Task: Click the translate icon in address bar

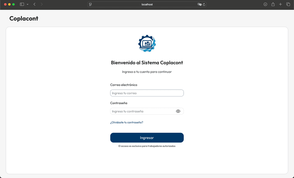Action: point(199,4)
